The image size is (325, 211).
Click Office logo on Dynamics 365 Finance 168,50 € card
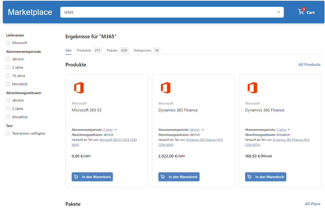pos(252,88)
